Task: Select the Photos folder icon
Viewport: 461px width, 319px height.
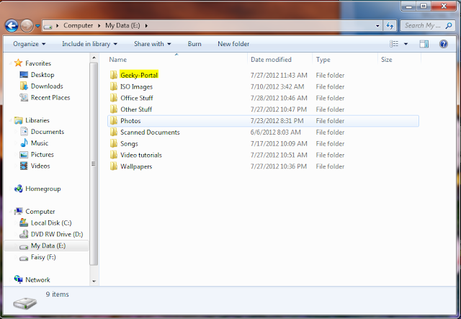Action: point(114,120)
